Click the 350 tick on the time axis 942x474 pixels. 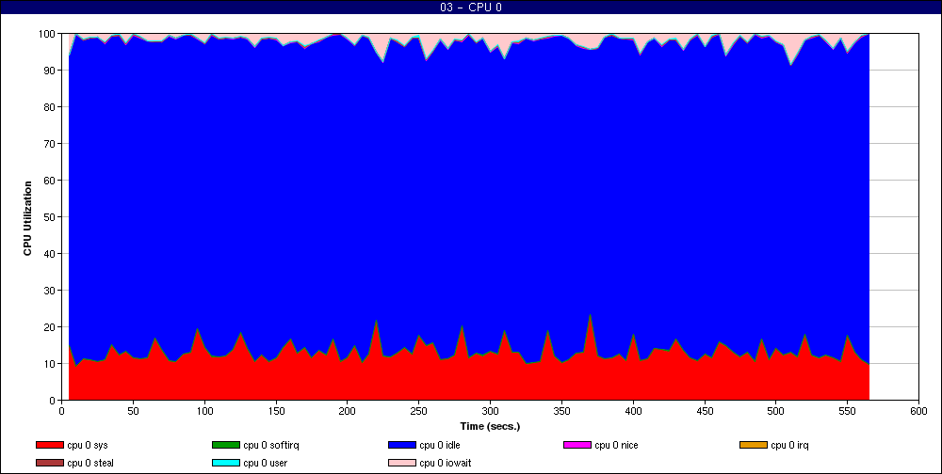pyautogui.click(x=561, y=411)
